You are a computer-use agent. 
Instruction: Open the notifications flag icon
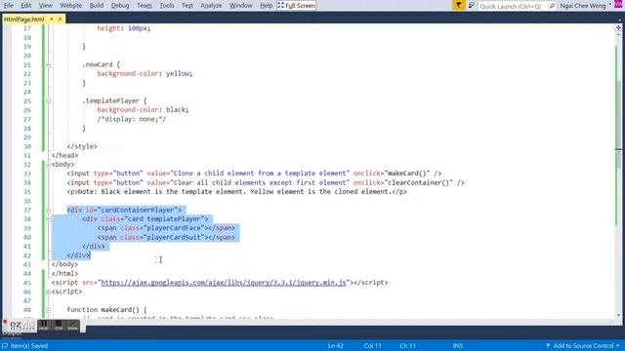tap(458, 5)
